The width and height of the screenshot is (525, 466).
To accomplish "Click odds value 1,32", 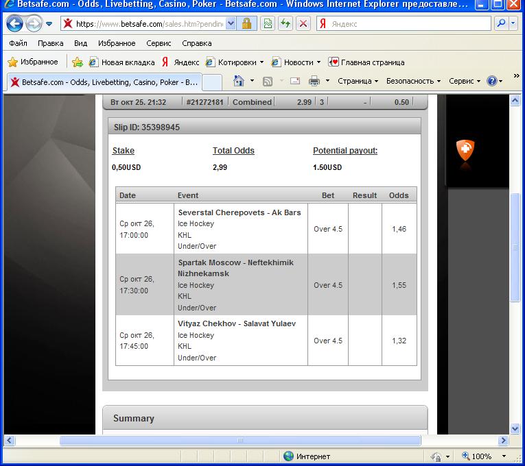I will [x=399, y=341].
